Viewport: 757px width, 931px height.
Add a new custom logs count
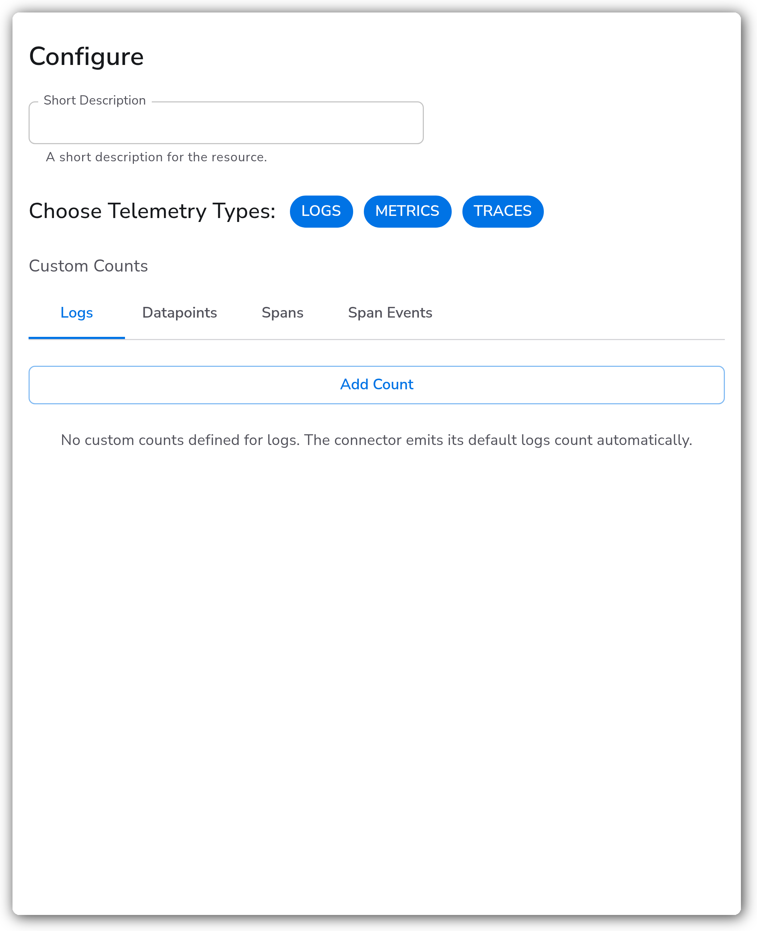coord(376,385)
